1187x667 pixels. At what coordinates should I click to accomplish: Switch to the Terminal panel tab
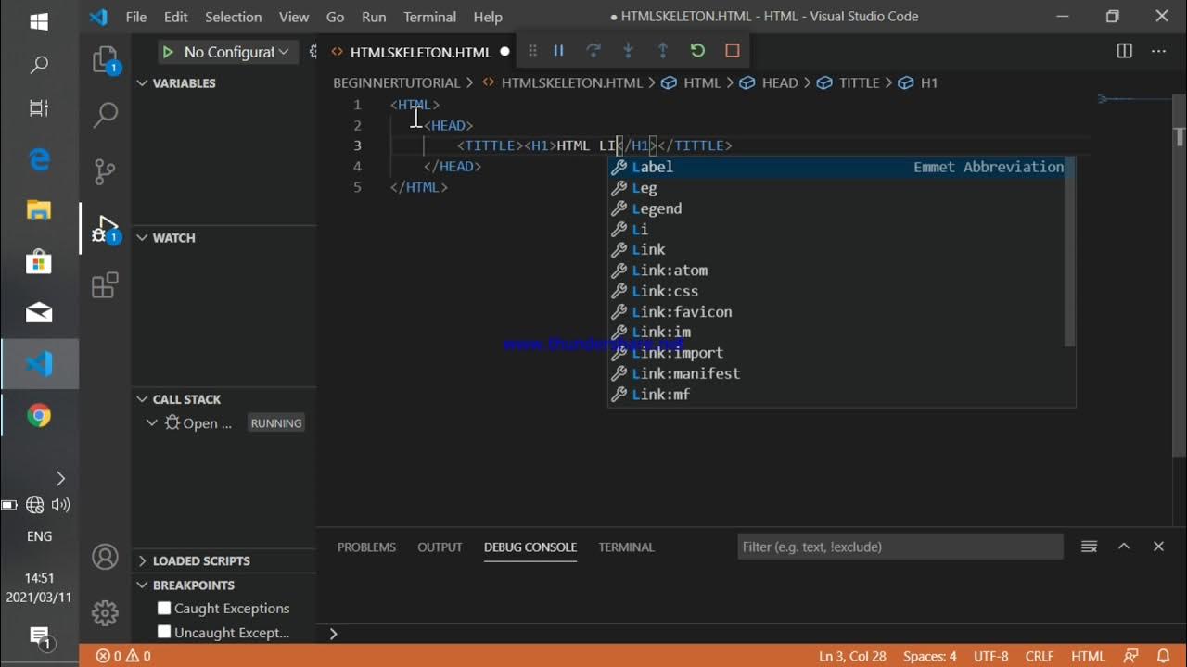point(626,547)
